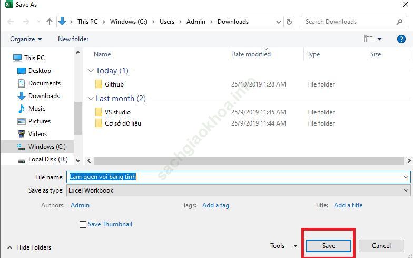The width and height of the screenshot is (413, 258).
Task: Click the Cancel button
Action: pos(381,246)
